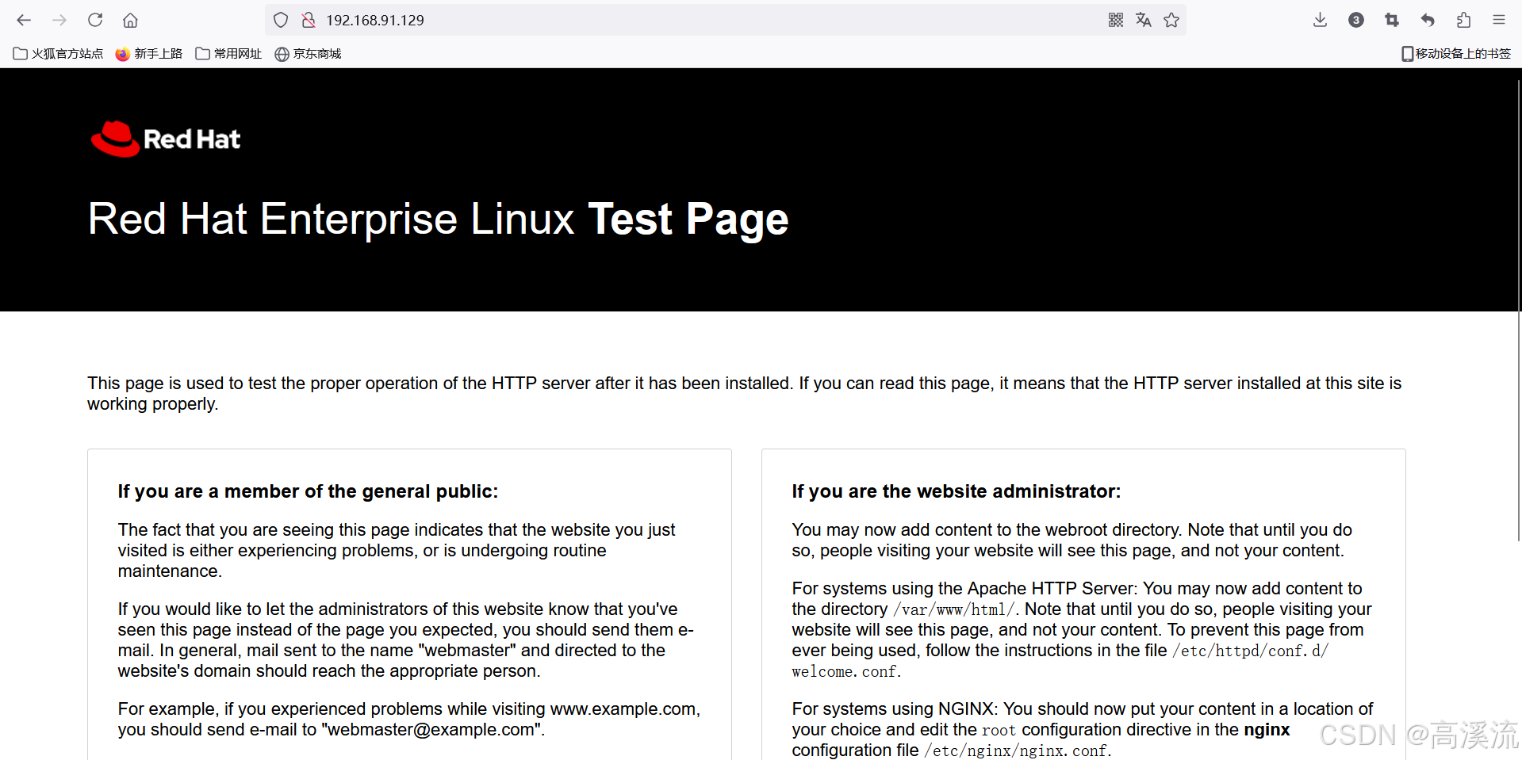Open the 京东商城 bookmark
1522x760 pixels.
pos(308,54)
